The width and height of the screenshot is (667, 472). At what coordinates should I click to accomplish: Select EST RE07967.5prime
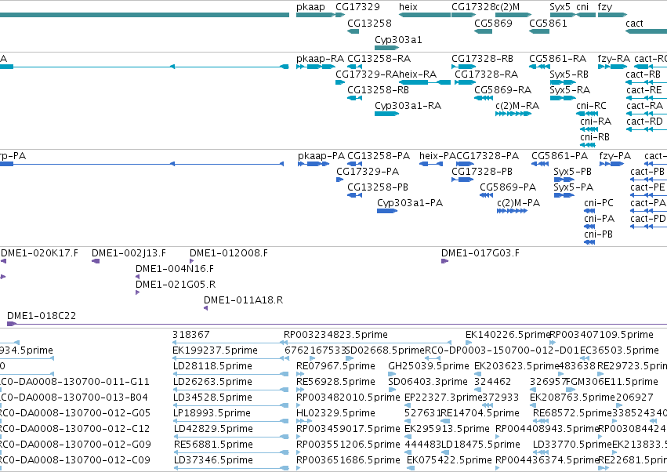click(335, 366)
